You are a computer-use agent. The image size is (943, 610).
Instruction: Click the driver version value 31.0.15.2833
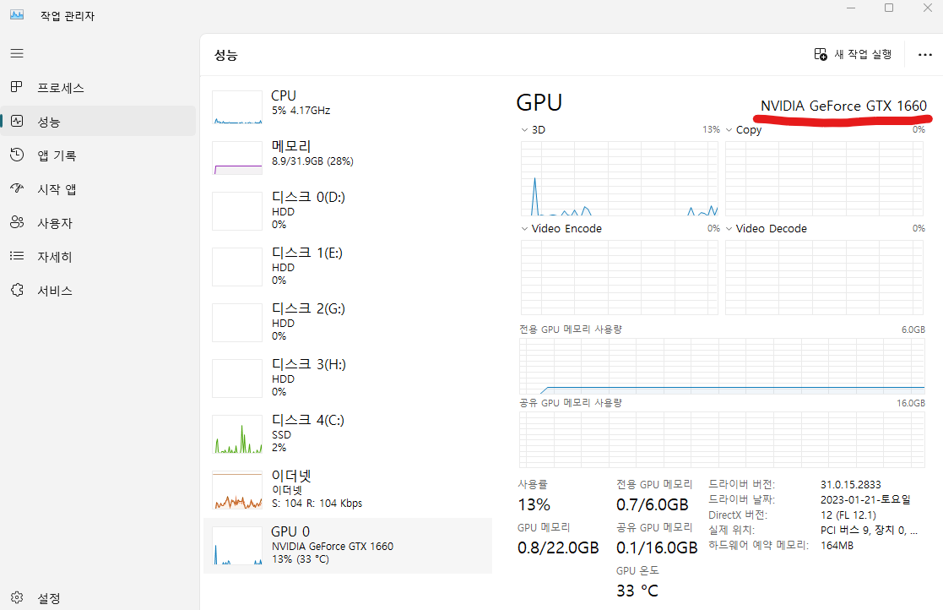850,484
